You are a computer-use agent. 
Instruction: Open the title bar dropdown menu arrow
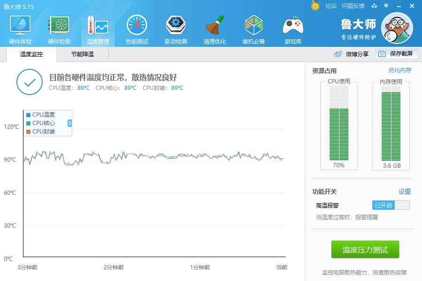pos(386,6)
